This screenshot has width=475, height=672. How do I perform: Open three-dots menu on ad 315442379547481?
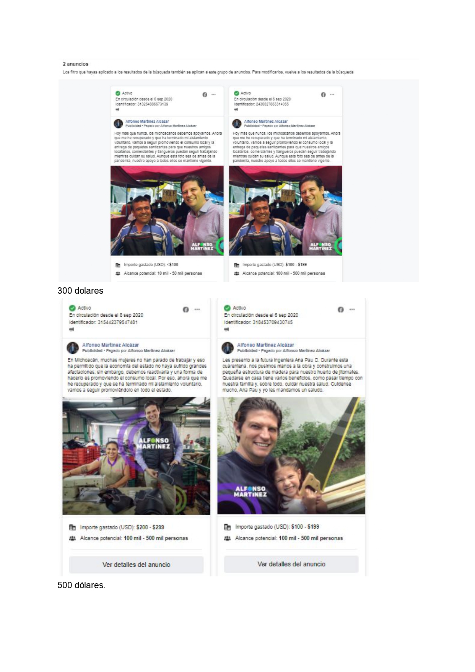pos(197,309)
